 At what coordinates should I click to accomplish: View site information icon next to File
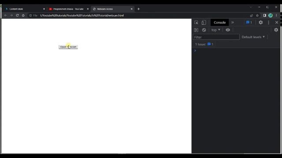click(30, 15)
